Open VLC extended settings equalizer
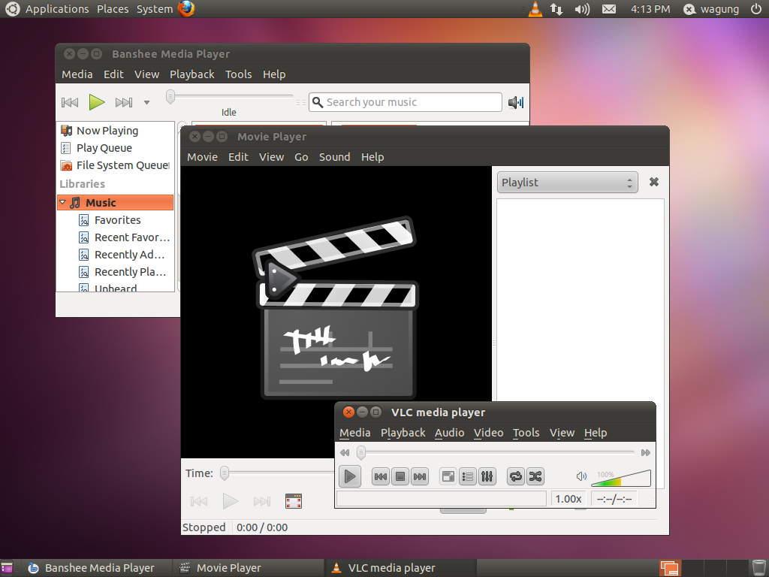 click(487, 476)
